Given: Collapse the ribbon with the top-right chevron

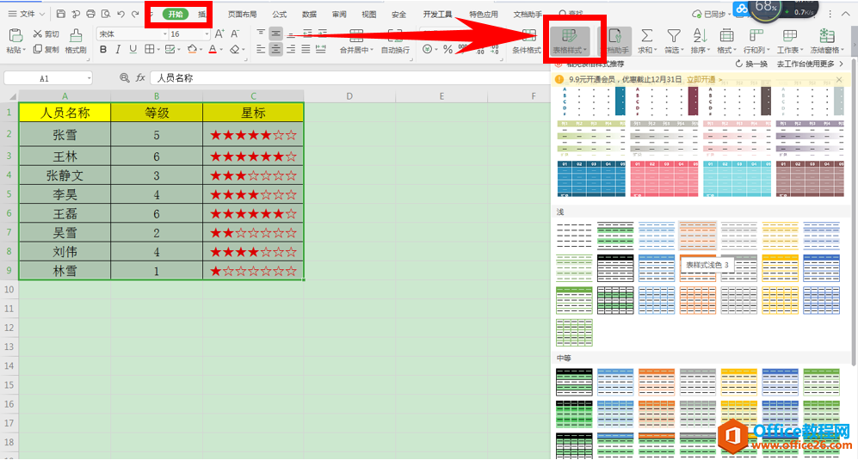Looking at the screenshot, I should pyautogui.click(x=846, y=15).
